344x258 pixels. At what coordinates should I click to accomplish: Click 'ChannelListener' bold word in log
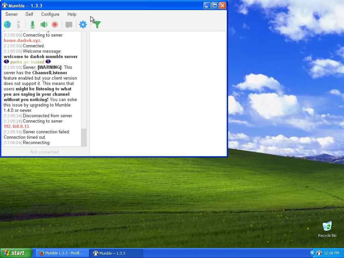[x=50, y=73]
